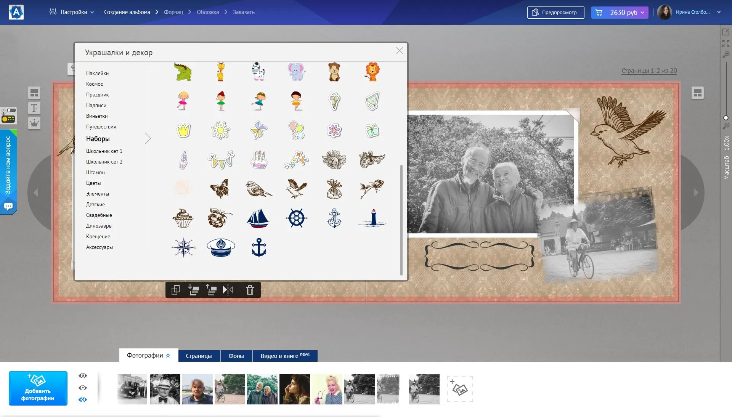Open the Наклейки category
The image size is (732, 417).
pyautogui.click(x=97, y=73)
